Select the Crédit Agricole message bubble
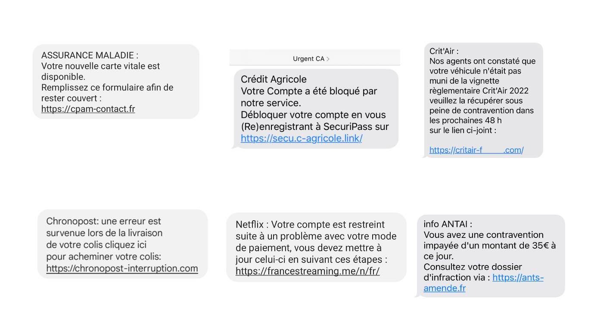The height and width of the screenshot is (327, 591). point(315,109)
